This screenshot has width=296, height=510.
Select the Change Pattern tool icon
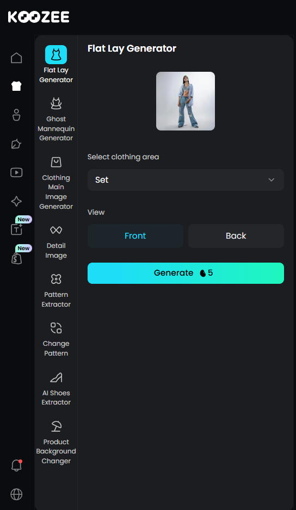56,328
